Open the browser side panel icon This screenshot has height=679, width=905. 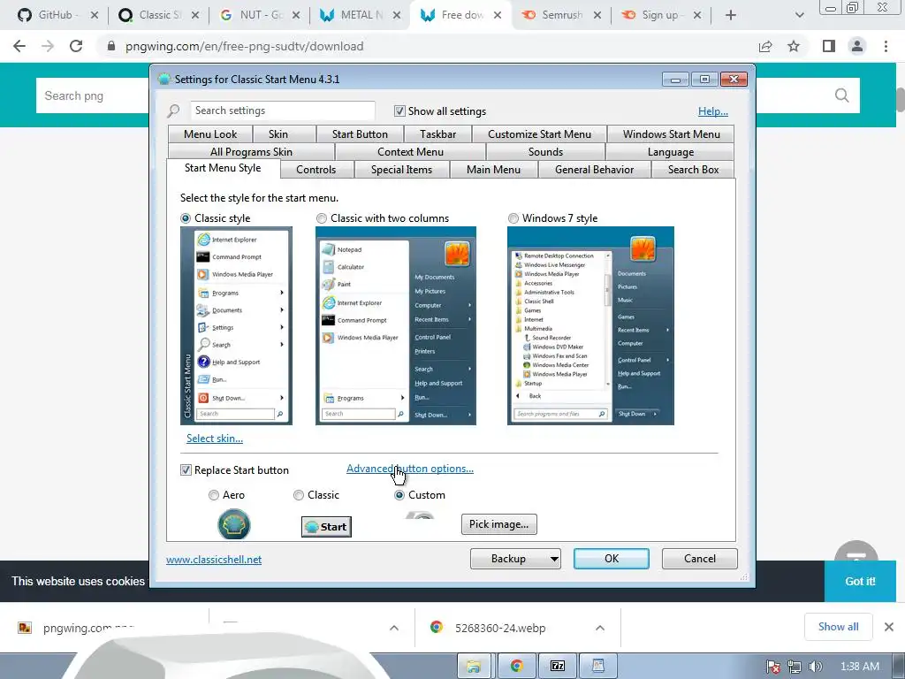click(829, 46)
